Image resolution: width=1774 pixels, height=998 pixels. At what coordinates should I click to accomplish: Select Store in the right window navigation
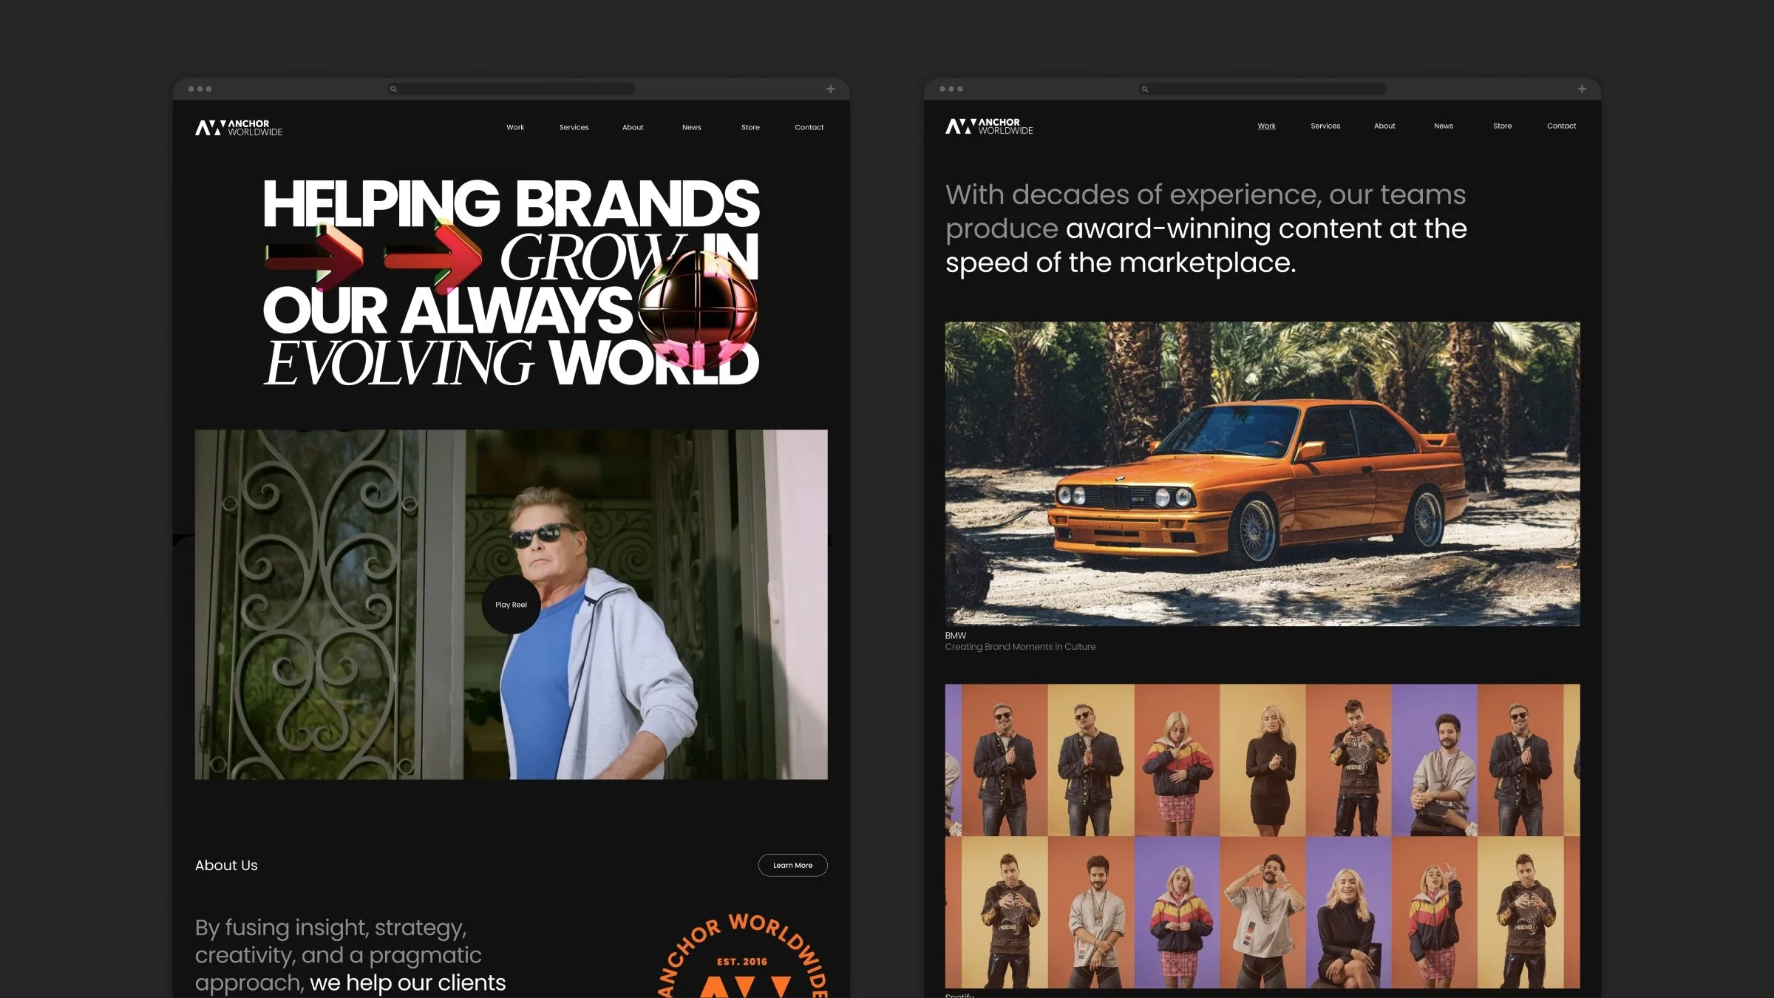[1502, 126]
